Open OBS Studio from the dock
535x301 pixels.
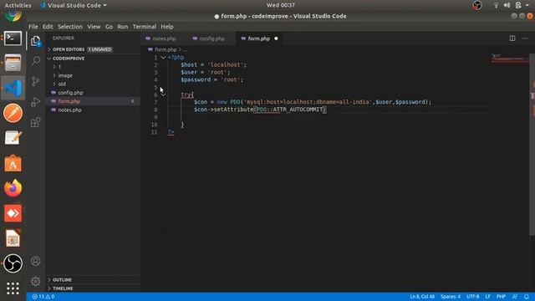[x=13, y=263]
